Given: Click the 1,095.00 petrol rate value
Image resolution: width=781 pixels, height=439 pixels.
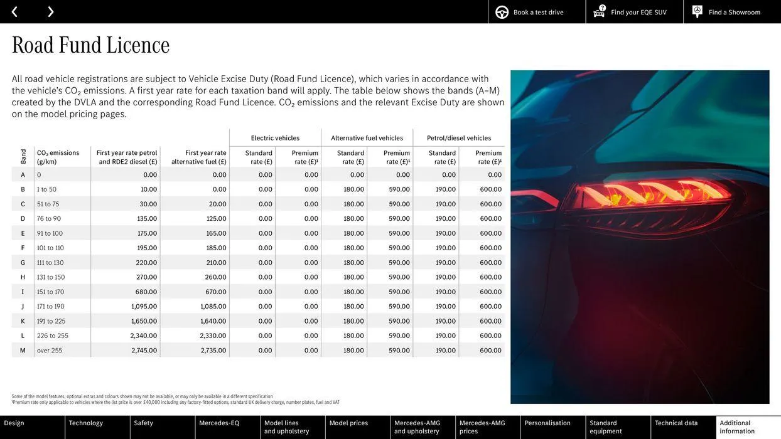Looking at the screenshot, I should point(144,307).
